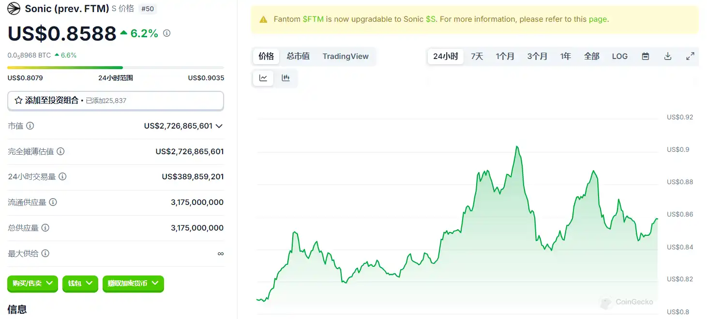The width and height of the screenshot is (707, 319).
Task: Switch to the TradingView tab
Action: click(x=346, y=57)
